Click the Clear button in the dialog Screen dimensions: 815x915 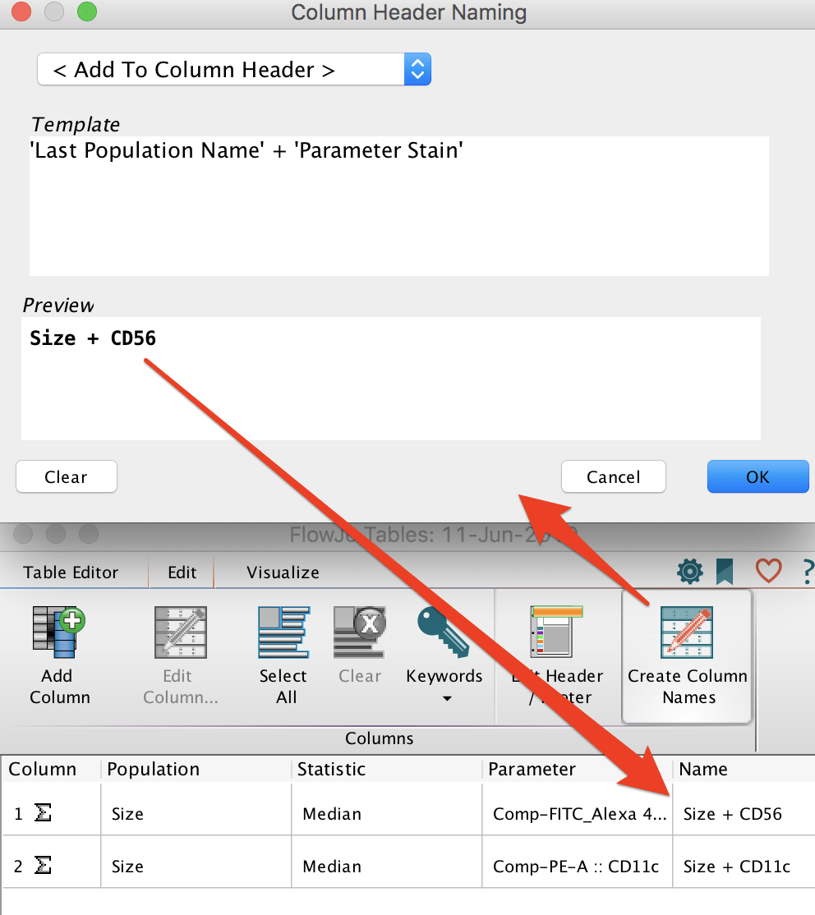66,476
